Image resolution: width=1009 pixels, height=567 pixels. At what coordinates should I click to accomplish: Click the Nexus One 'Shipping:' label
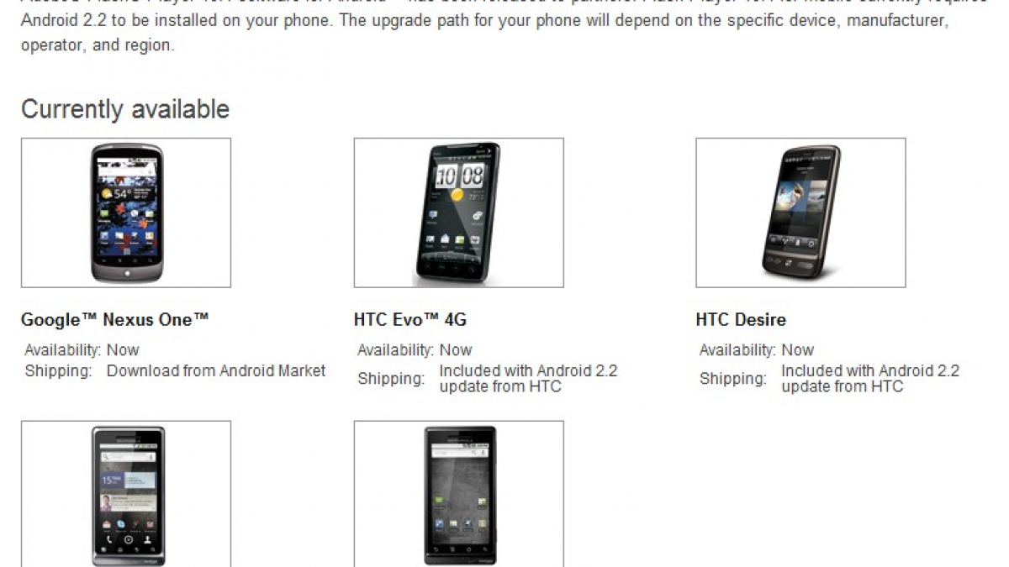coord(58,371)
